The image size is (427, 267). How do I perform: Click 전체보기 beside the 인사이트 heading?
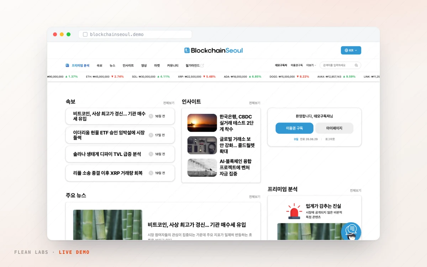click(254, 103)
